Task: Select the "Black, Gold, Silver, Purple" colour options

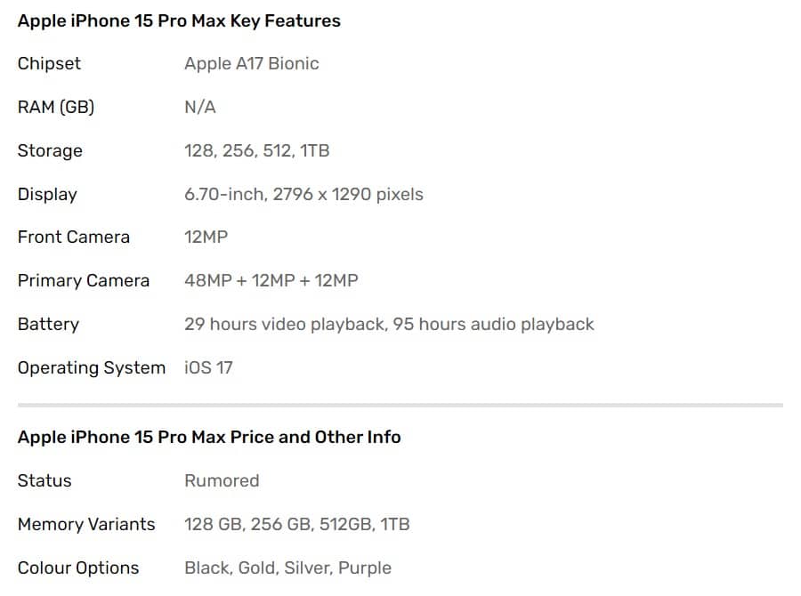Action: [x=287, y=568]
